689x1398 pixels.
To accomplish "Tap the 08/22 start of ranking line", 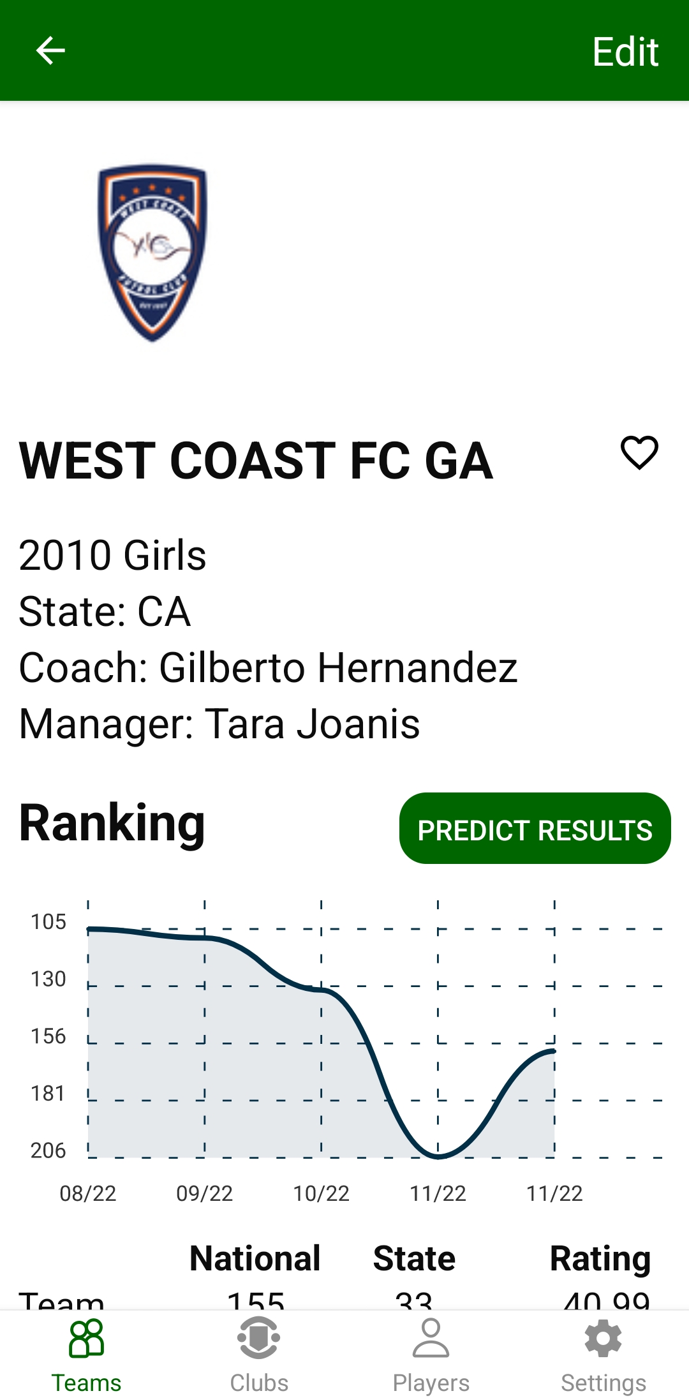I will (89, 929).
